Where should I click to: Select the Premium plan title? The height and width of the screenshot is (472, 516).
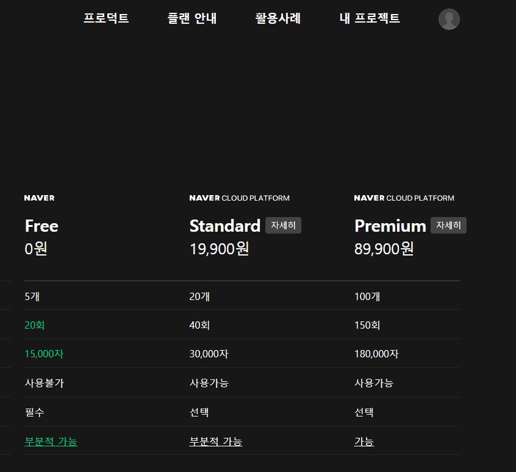tap(390, 226)
